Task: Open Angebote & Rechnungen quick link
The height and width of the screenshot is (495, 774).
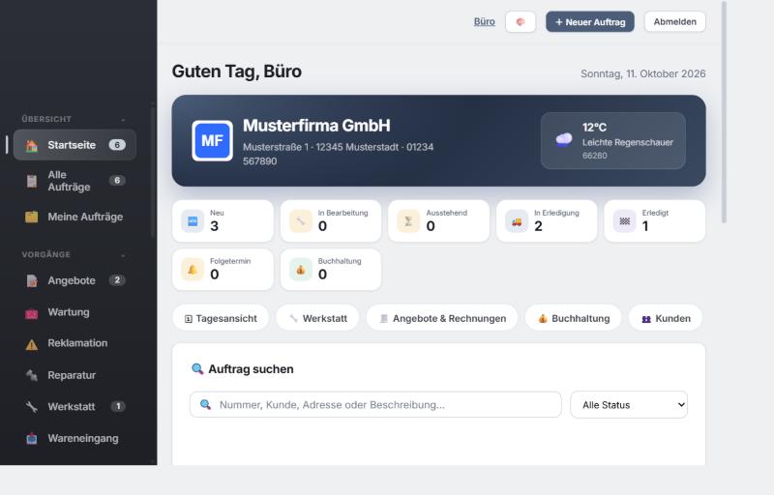Action: (442, 318)
